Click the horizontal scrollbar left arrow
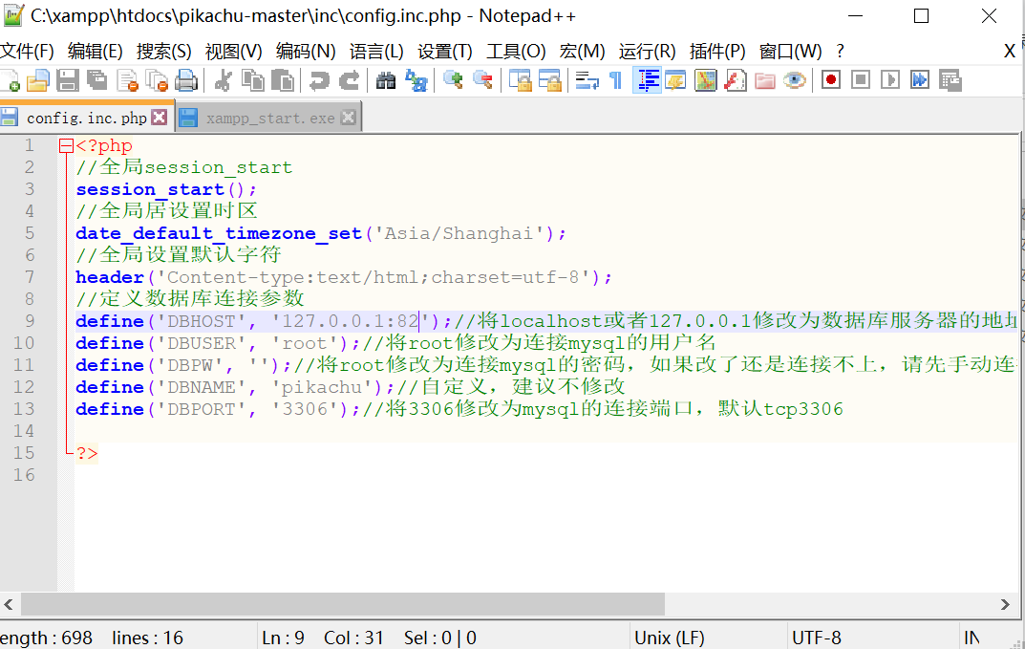Screen dimensions: 1025x649 click(9, 604)
